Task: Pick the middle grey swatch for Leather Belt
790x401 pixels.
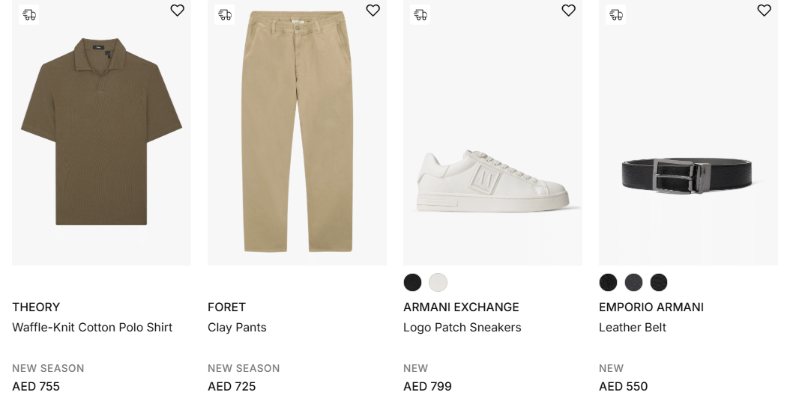Action: pyautogui.click(x=633, y=282)
